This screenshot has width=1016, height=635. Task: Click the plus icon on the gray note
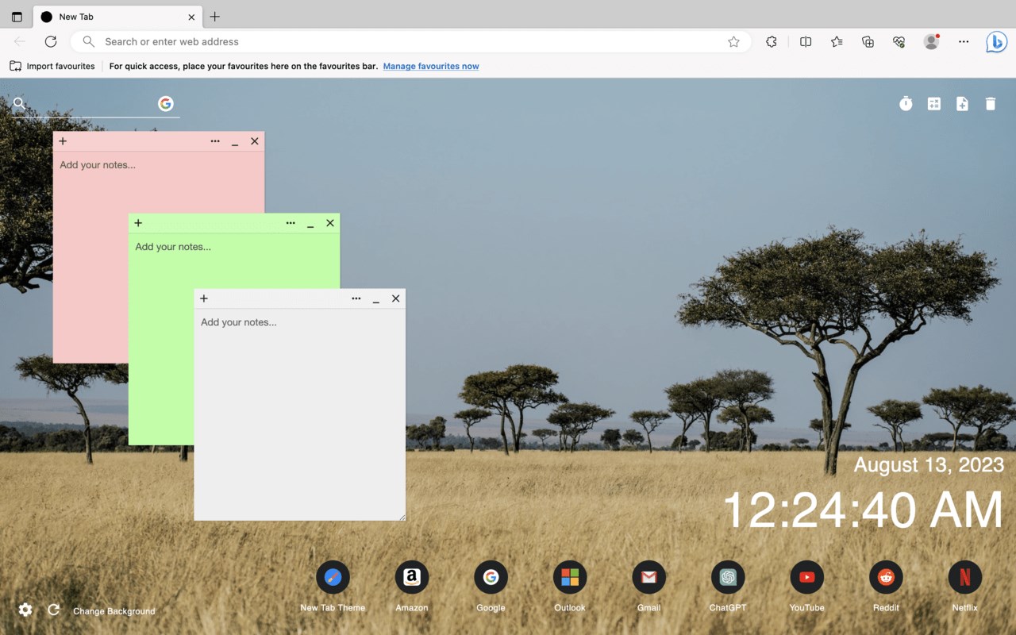pyautogui.click(x=204, y=298)
